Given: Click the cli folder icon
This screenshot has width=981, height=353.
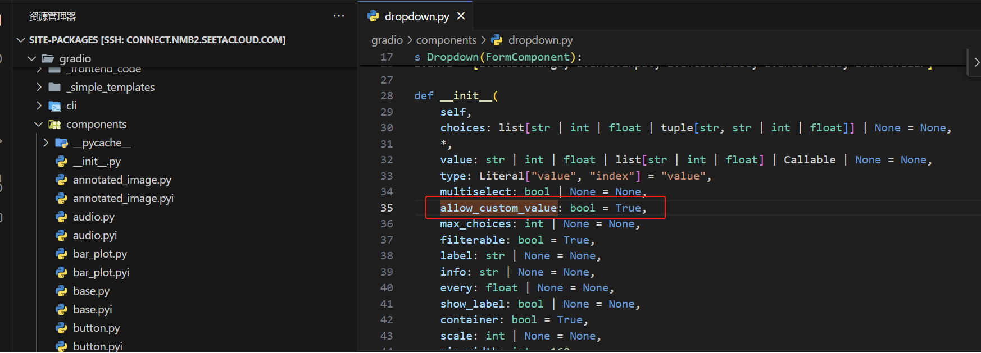Looking at the screenshot, I should [54, 106].
